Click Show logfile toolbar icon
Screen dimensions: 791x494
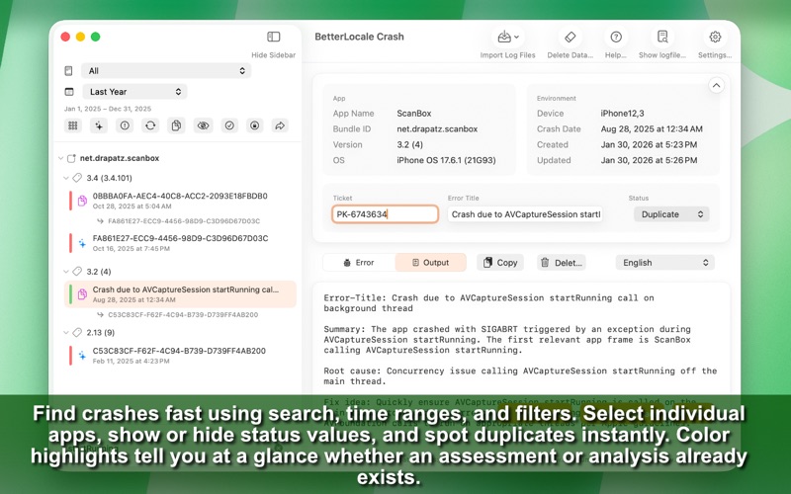click(x=662, y=37)
